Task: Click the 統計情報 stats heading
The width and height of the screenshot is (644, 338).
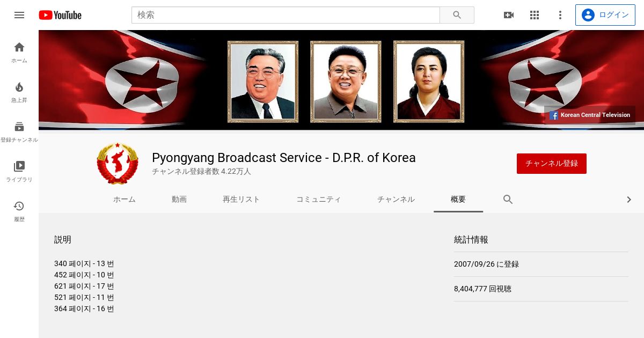Action: click(x=471, y=240)
